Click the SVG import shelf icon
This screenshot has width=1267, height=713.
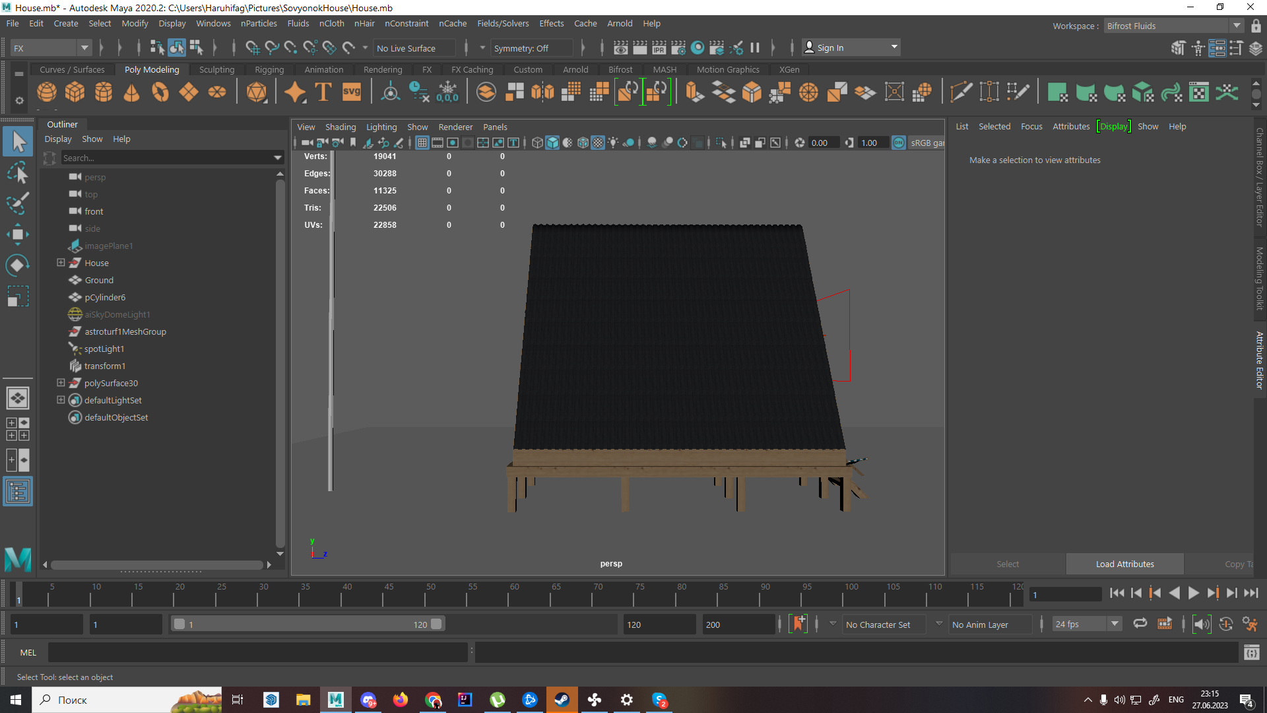tap(352, 92)
